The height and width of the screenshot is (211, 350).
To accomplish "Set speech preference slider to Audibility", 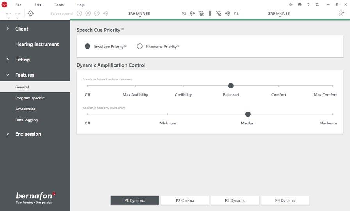I will click(183, 85).
